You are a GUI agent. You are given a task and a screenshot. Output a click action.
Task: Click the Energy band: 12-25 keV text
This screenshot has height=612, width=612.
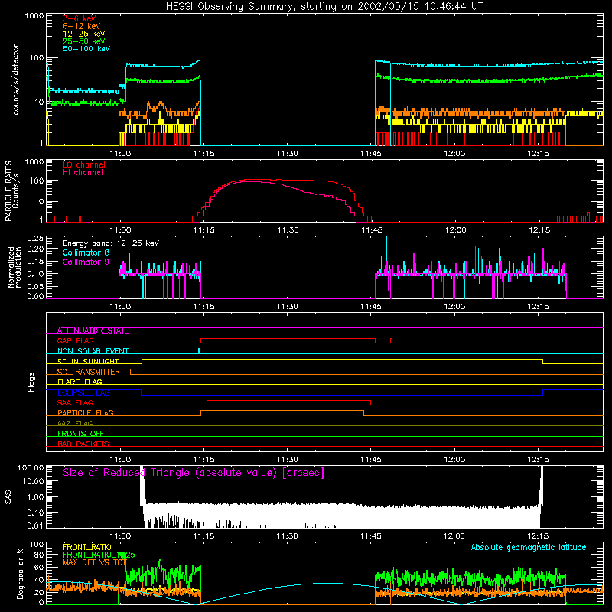[x=111, y=243]
